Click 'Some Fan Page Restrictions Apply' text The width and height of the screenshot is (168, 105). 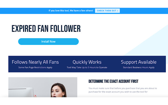[x=35, y=67]
